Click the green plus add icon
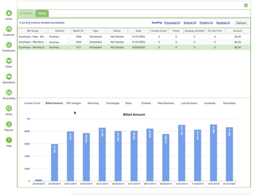Image resolution: width=253 pixels, height=195 pixels. pos(246,5)
